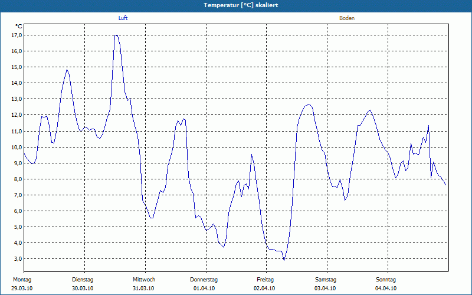
Task: Click the 6,0 y-axis value
Action: (18, 211)
